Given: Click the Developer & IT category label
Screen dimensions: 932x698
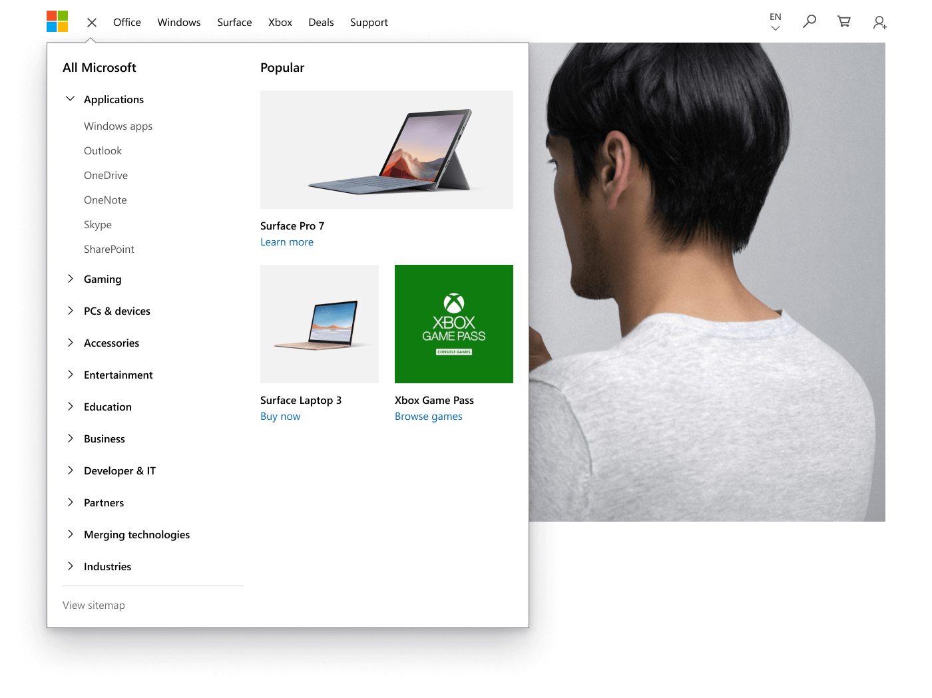Looking at the screenshot, I should click(120, 470).
